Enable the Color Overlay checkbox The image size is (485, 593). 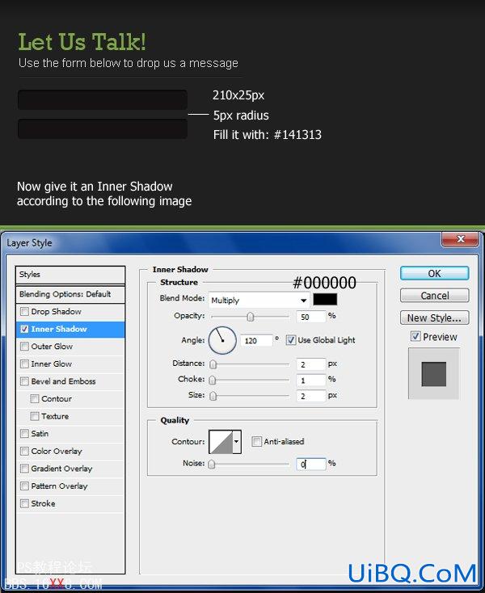pos(24,451)
